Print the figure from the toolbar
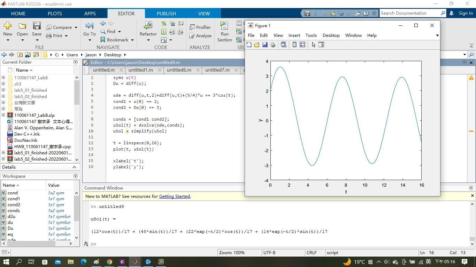Screen dimensions: 476x267 (x=272, y=44)
